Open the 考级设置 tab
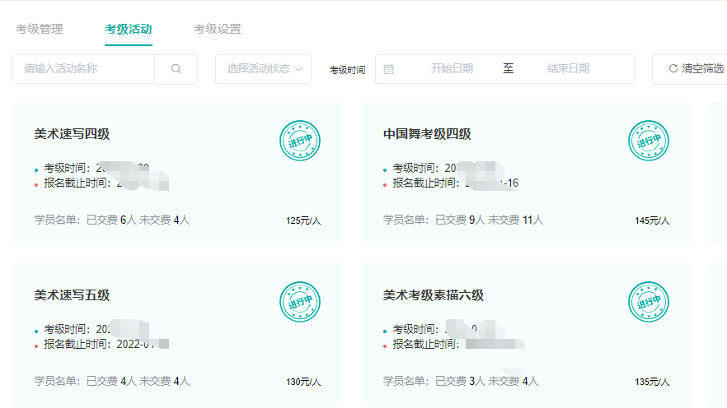727x408 pixels. (217, 30)
